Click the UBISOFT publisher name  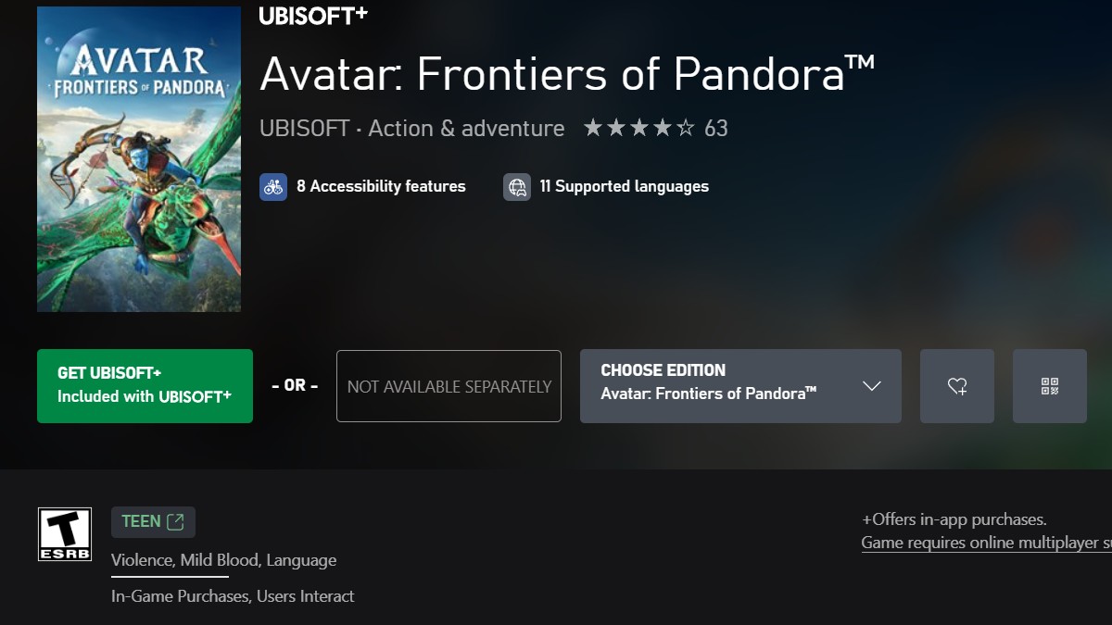pos(302,129)
